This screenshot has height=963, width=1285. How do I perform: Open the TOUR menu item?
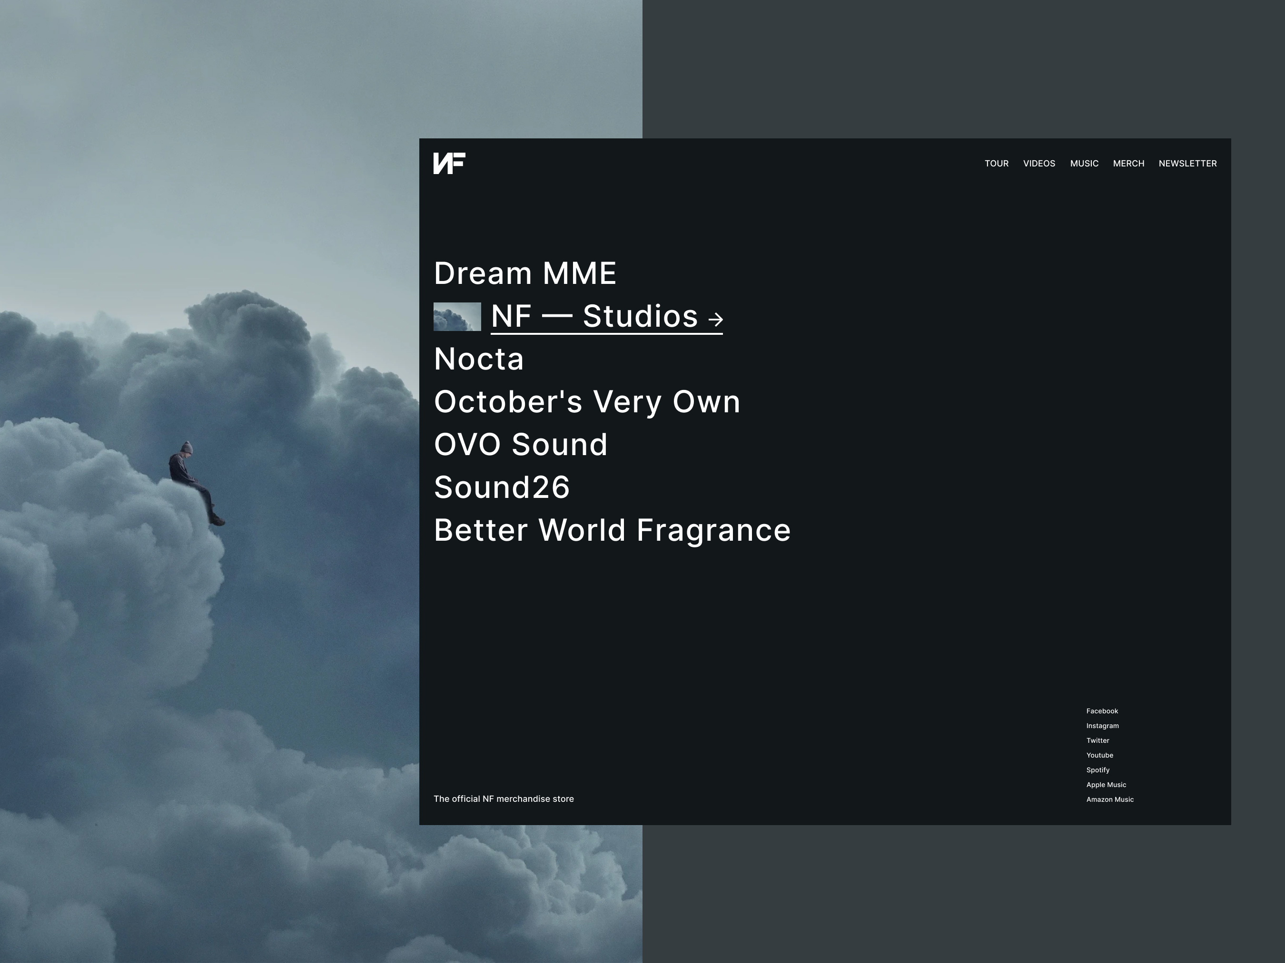click(996, 164)
